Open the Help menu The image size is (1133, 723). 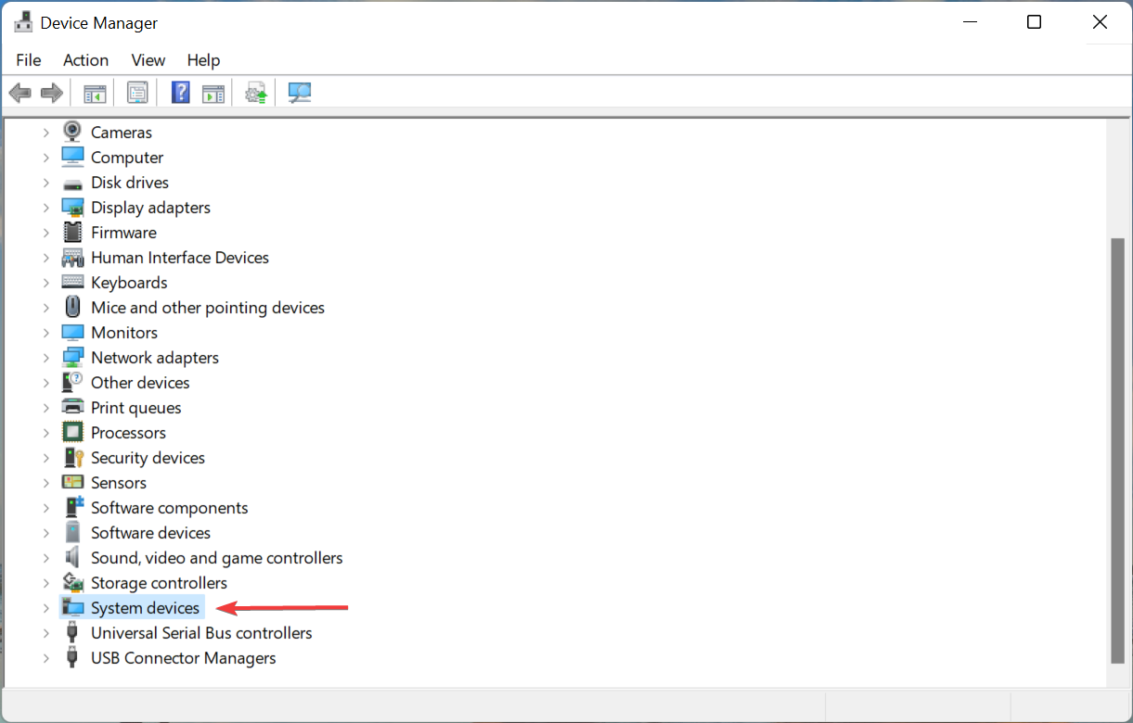203,59
